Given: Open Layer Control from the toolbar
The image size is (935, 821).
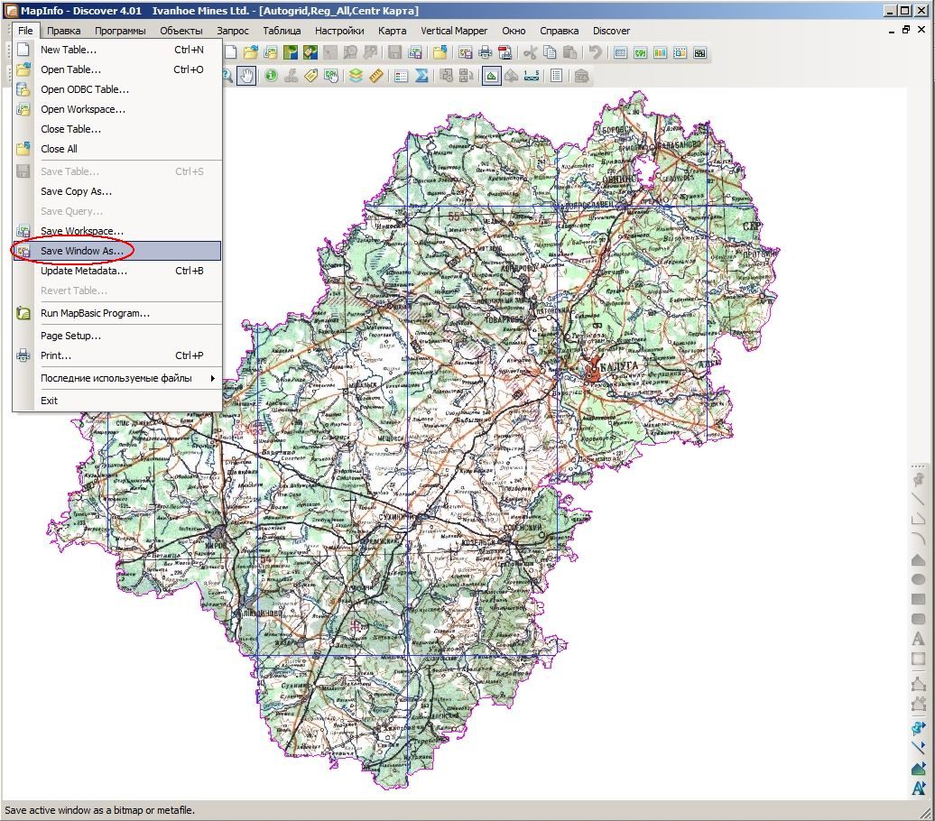Looking at the screenshot, I should (x=356, y=76).
